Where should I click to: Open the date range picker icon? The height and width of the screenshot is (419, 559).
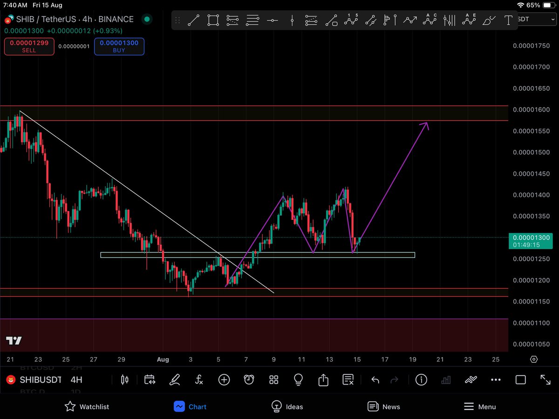pyautogui.click(x=150, y=380)
